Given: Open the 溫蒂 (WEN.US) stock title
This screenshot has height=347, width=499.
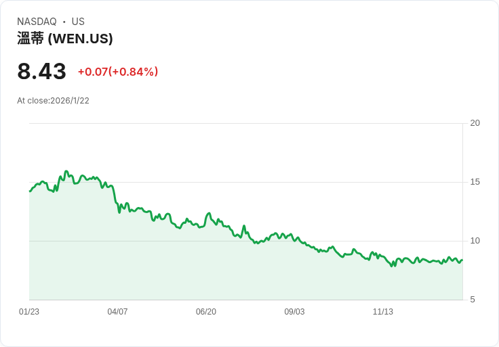Looking at the screenshot, I should [x=65, y=39].
